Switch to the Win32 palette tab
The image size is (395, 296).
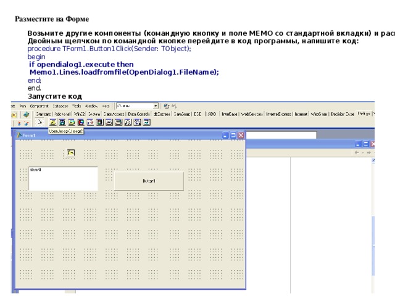[x=80, y=114]
